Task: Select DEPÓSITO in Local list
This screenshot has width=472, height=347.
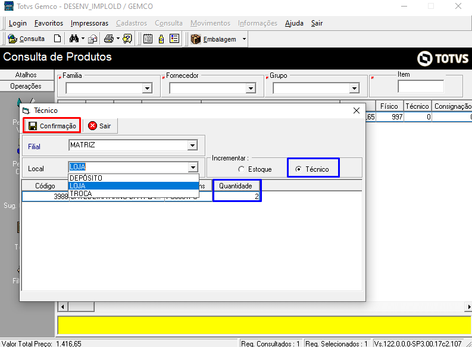Action: pos(133,178)
